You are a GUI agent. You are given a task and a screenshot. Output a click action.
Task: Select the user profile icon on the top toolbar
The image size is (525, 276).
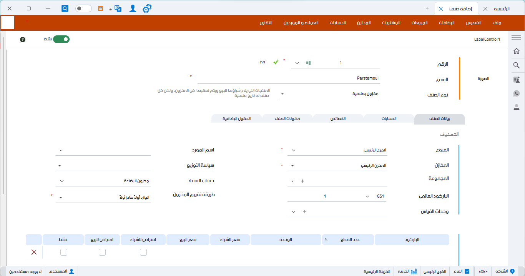[x=132, y=8]
